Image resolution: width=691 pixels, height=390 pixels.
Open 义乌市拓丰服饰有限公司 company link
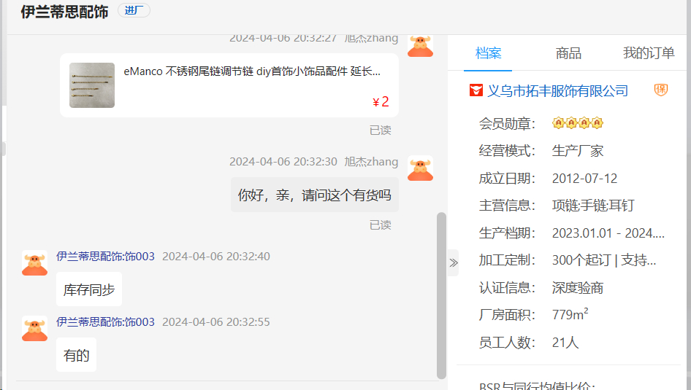(557, 91)
